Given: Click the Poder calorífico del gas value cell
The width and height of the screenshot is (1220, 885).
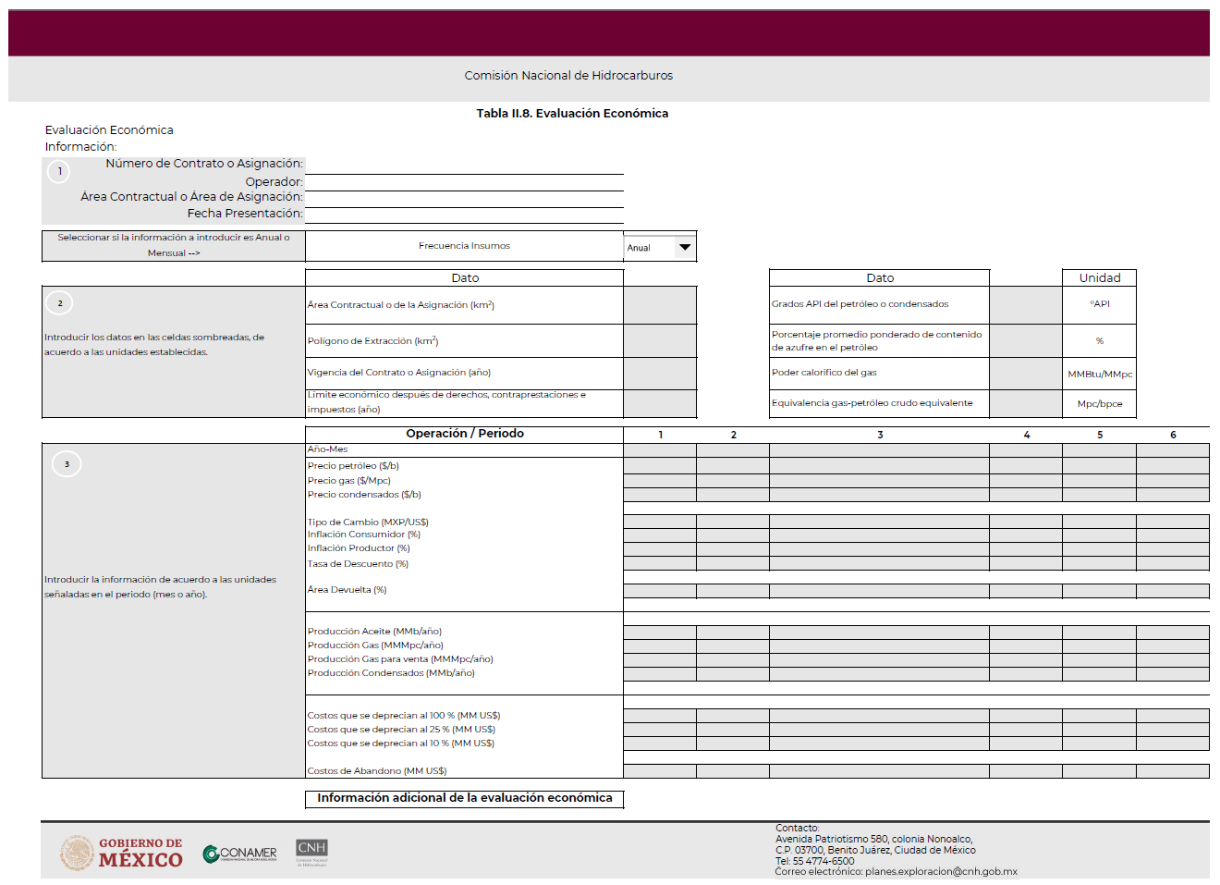Looking at the screenshot, I should pos(1025,373).
